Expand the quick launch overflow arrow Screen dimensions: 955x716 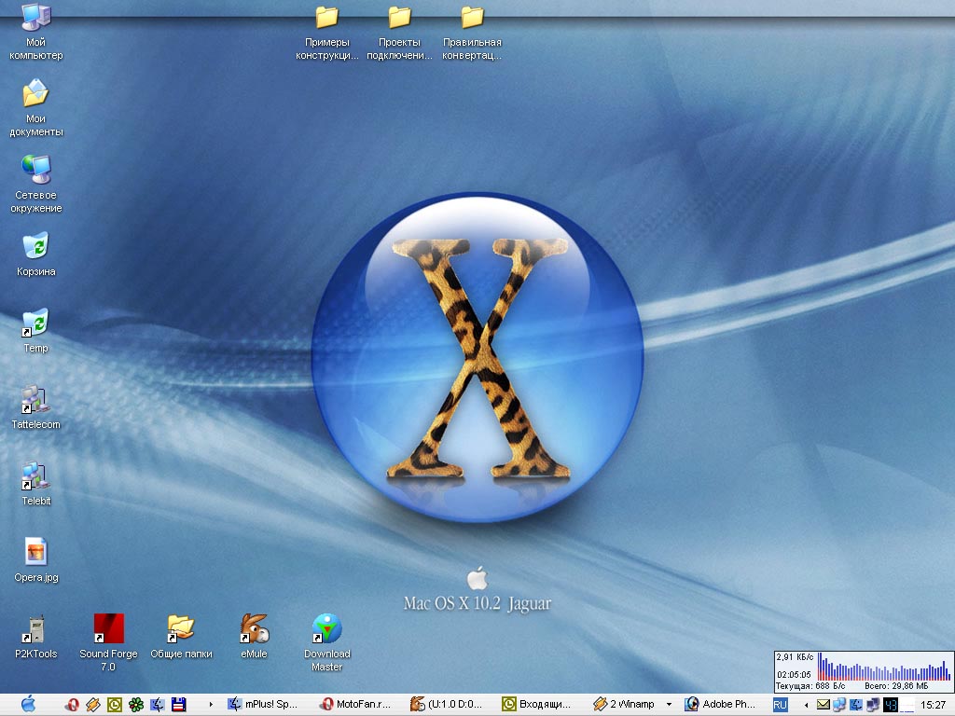point(211,705)
